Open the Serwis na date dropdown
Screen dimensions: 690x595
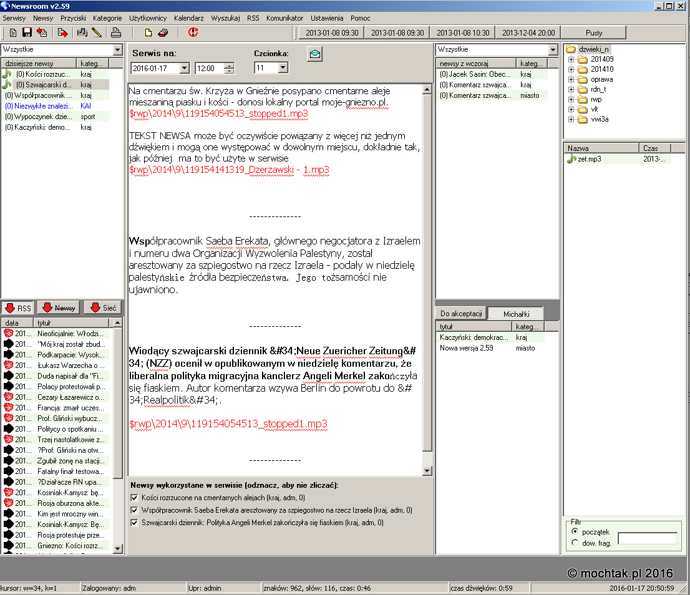[185, 68]
